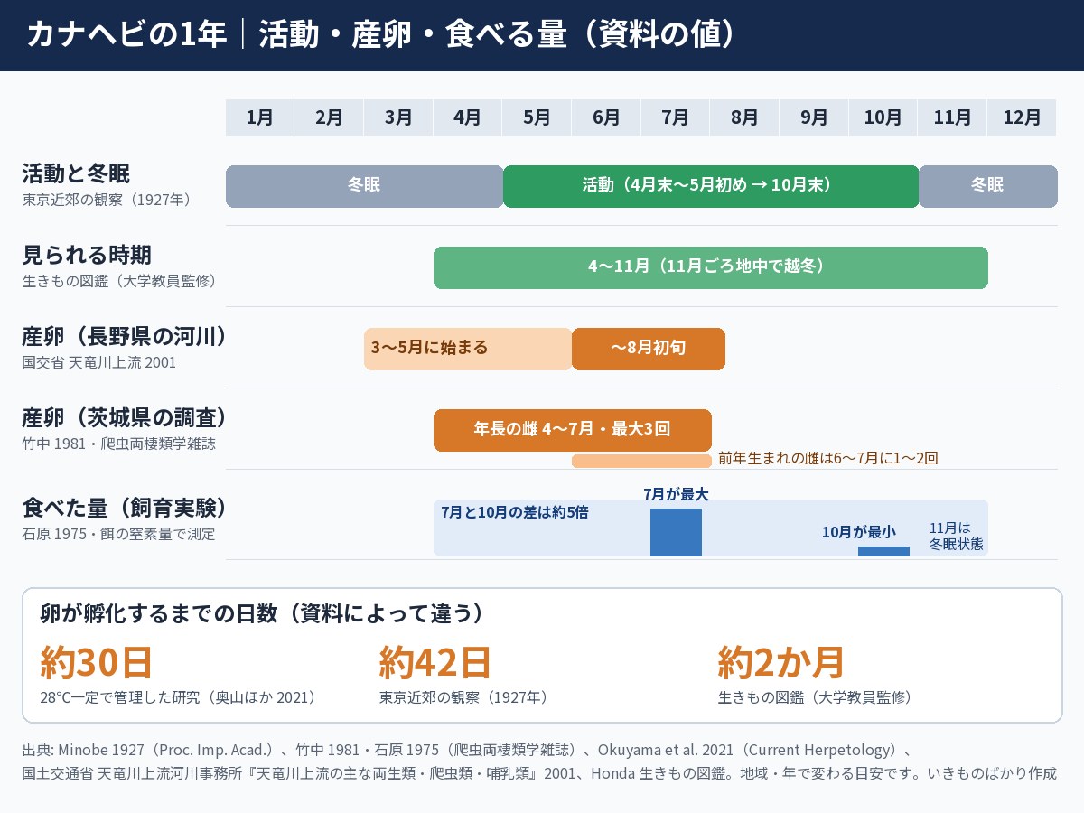Click the 7月と10月の差は約5倍 note
Screen dimensions: 1084x813
pyautogui.click(x=515, y=512)
